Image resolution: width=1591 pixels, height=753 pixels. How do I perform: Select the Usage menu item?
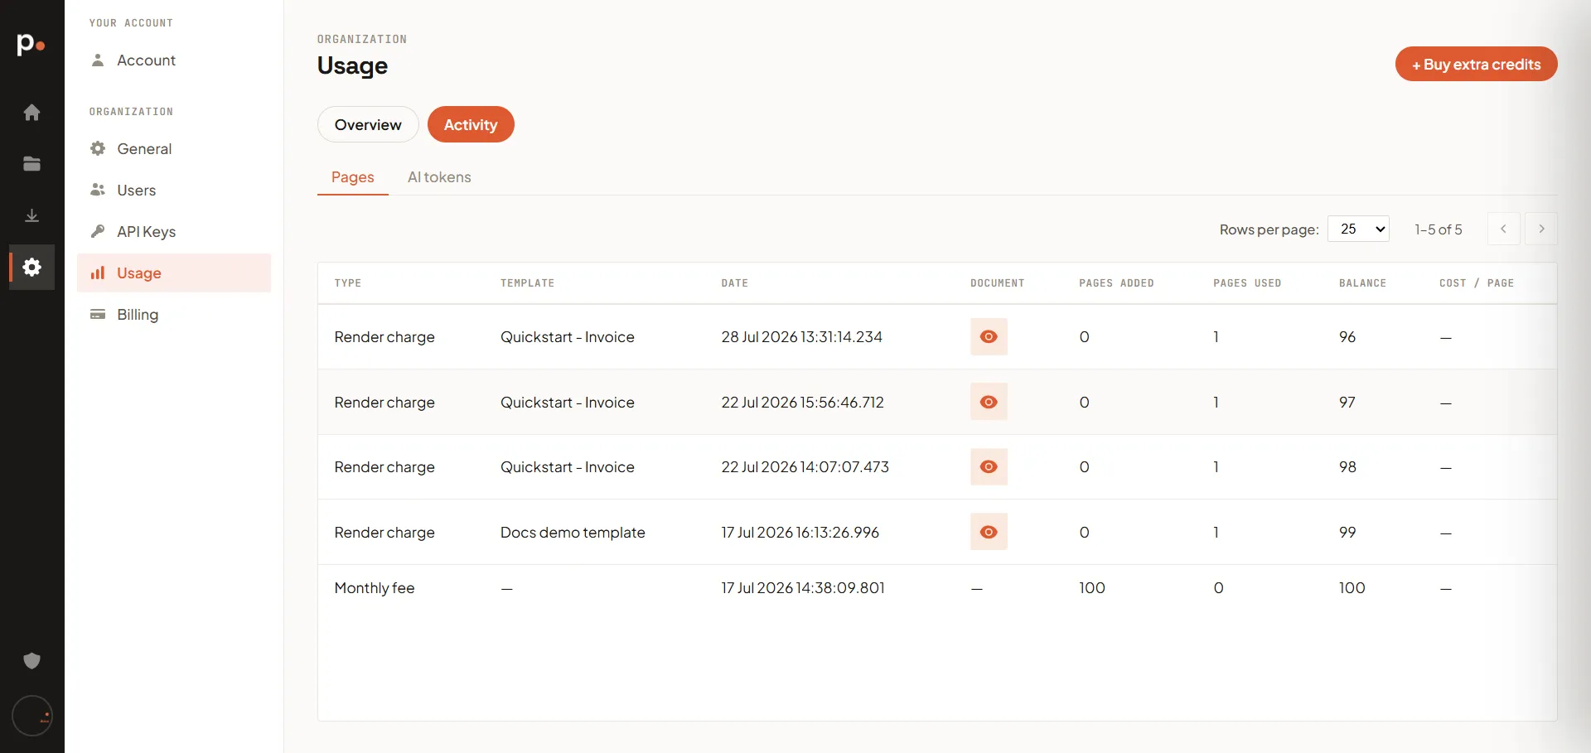[174, 273]
